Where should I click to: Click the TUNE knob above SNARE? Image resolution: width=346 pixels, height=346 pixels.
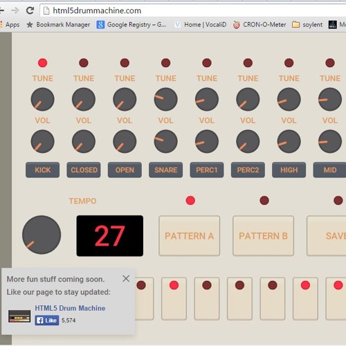(165, 100)
